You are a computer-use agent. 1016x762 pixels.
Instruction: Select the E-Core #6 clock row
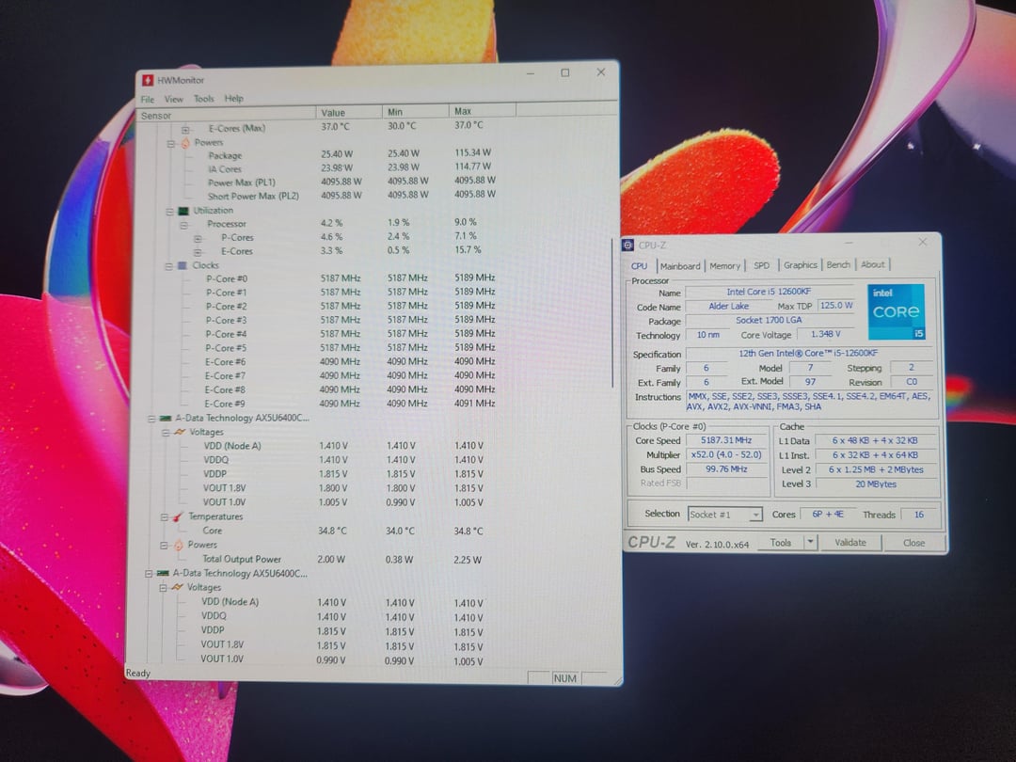(350, 361)
